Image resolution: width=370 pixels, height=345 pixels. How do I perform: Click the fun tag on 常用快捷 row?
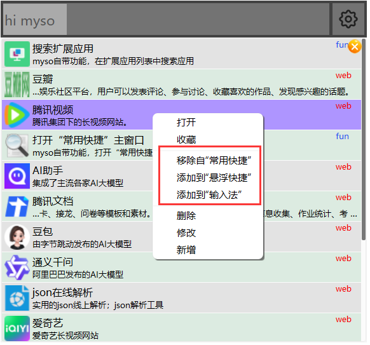click(343, 137)
